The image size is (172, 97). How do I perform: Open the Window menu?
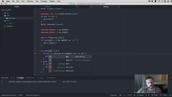(52, 1)
